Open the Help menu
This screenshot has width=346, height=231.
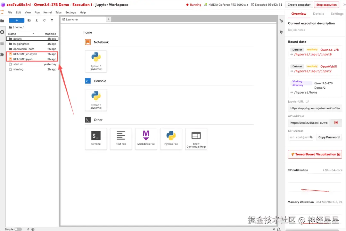83,12
